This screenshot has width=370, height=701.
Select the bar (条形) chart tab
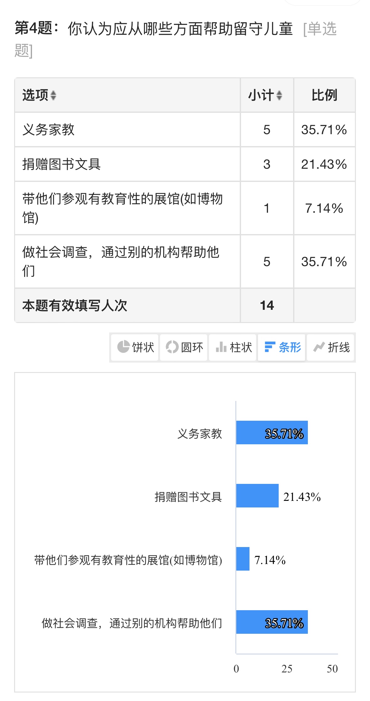[282, 347]
